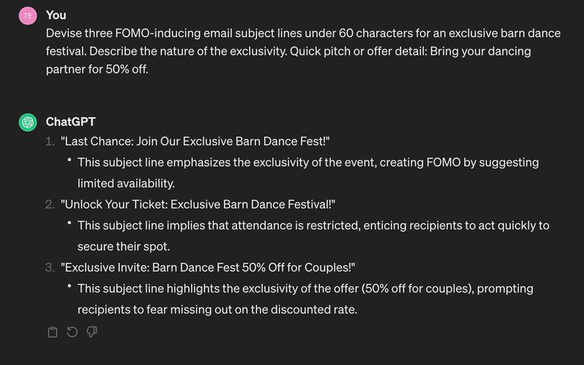Click subject line "Last Chance: Join Our Exclusive Barn Dance Fest!"
Screen dimensions: 584x365
[195, 141]
